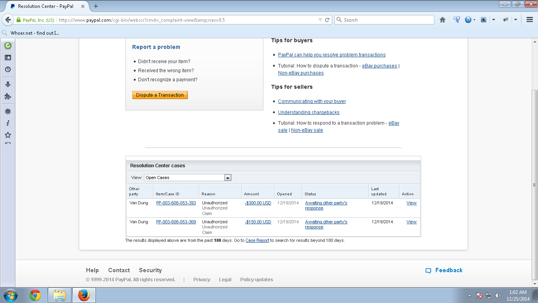The width and height of the screenshot is (538, 303).
Task: Open the Non-eBay purchases link
Action: (301, 73)
